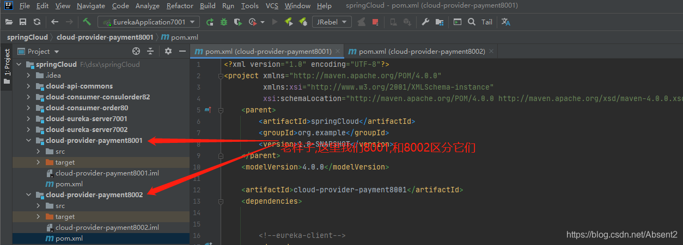Fold the dependencies tag on line 13
The image size is (683, 245).
point(221,201)
